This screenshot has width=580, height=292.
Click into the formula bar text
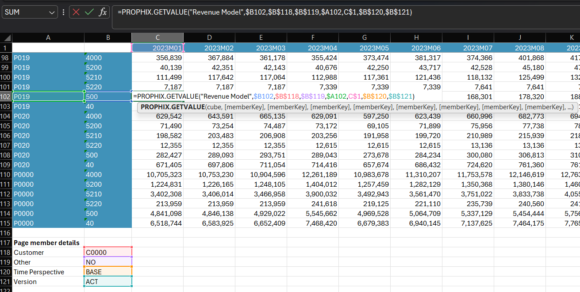click(310, 12)
